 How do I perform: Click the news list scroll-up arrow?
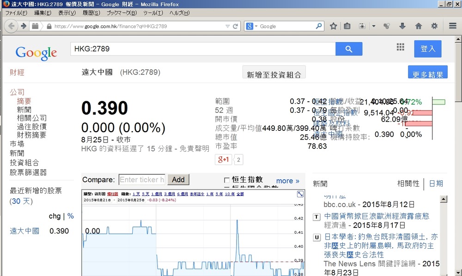tap(444, 199)
